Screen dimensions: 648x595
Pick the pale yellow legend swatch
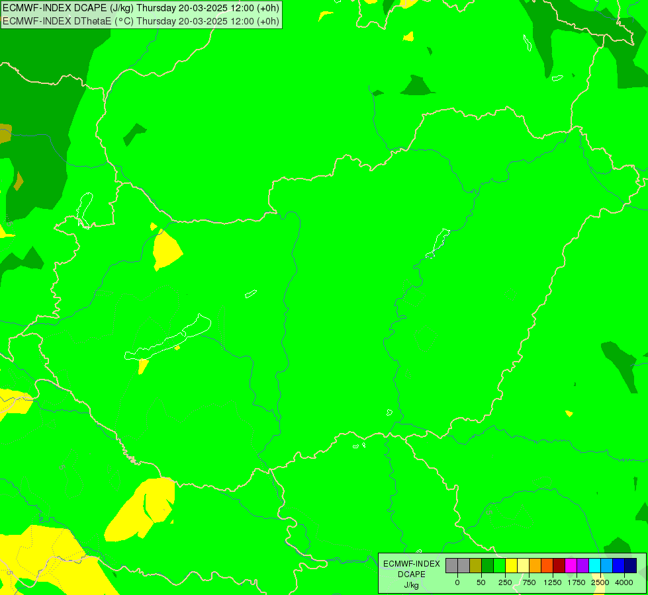click(x=524, y=566)
